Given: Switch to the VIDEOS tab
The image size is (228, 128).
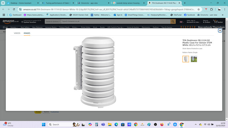Looking at the screenshot, I should (x=17, y=33).
